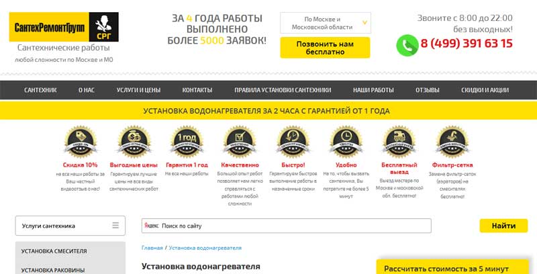Screen dimensions: 537x274
Task: Click the Быстро! badge icon
Action: click(x=293, y=142)
